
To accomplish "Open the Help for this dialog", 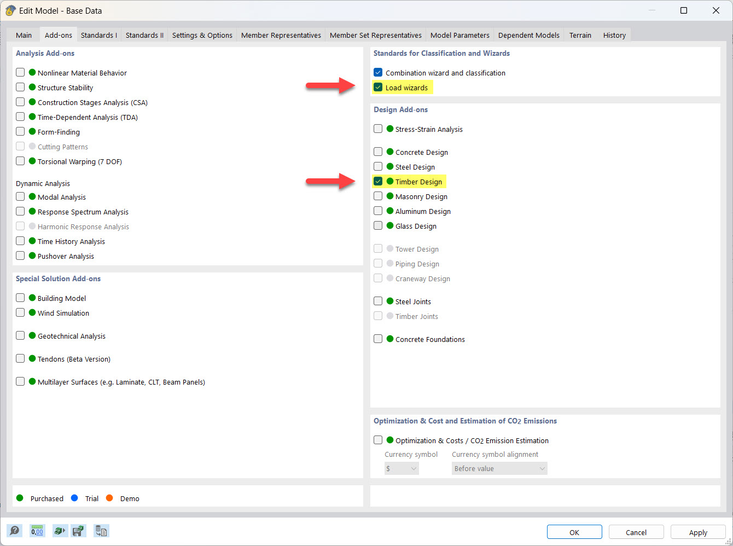I will (14, 531).
